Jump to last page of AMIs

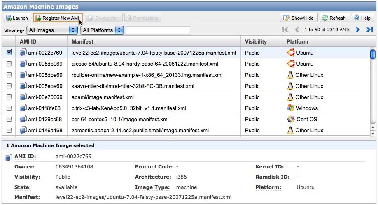tap(370, 30)
